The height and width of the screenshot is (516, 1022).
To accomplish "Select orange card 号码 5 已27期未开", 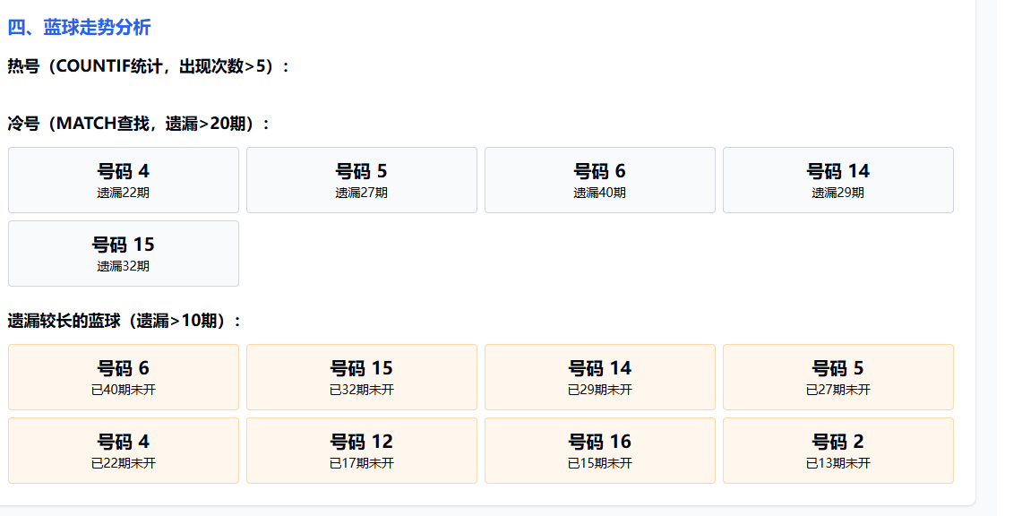I will pyautogui.click(x=838, y=376).
